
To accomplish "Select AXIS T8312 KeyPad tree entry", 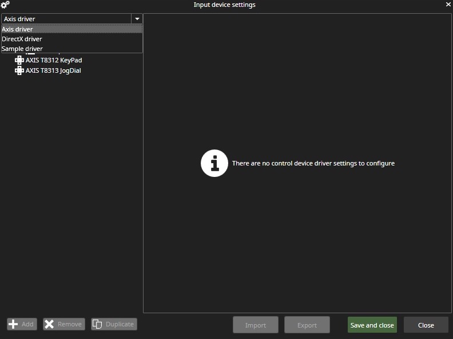I will [x=54, y=60].
